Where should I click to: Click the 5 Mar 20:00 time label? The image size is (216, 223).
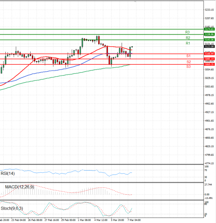(117, 220)
